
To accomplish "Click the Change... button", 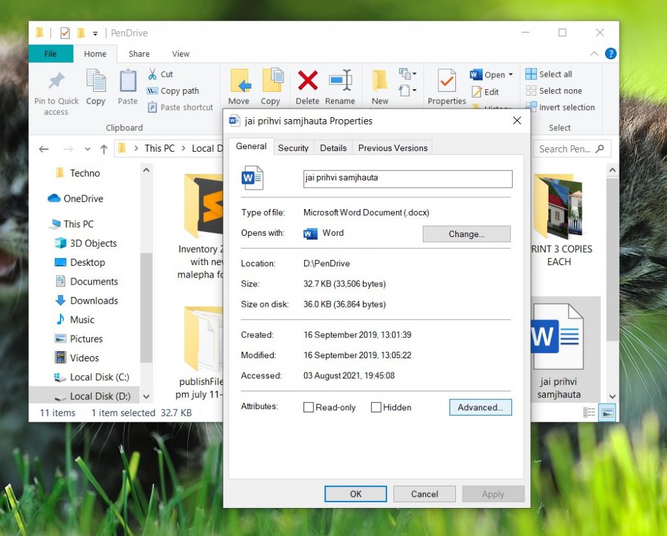I will pos(466,234).
